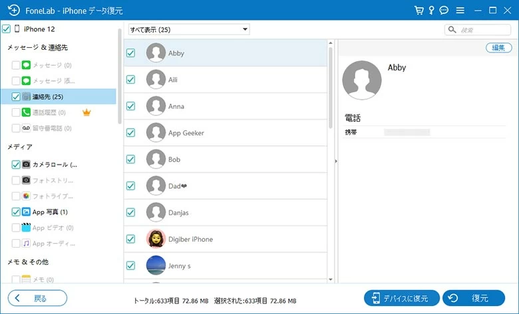Open the hamburger menu icon

point(460,11)
